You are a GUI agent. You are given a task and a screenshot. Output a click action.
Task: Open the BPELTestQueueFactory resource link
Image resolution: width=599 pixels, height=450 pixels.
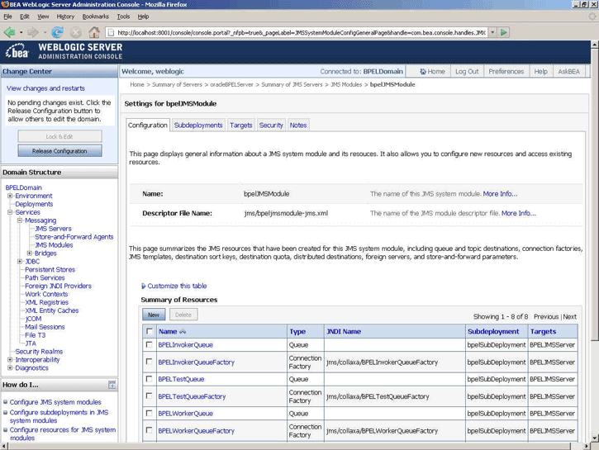[192, 396]
